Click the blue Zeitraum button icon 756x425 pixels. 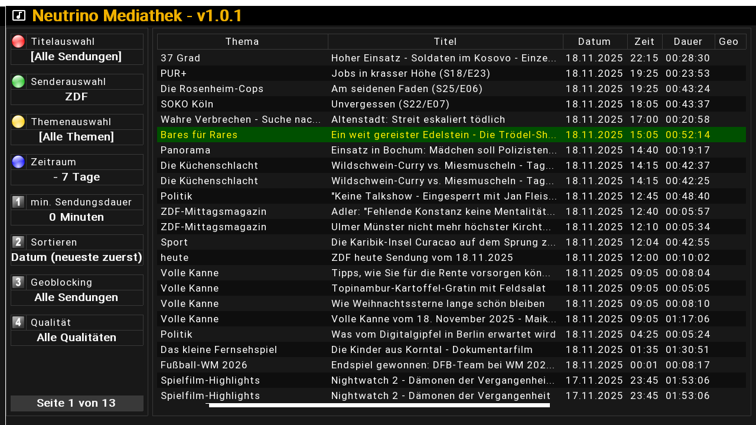coord(18,162)
